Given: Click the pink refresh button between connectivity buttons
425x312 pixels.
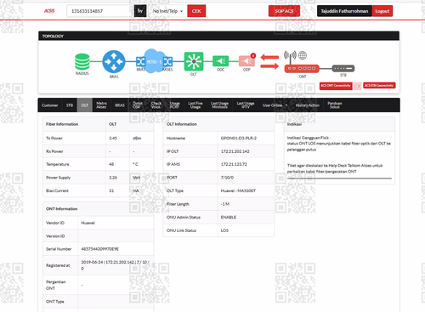Looking at the screenshot, I should [x=358, y=86].
